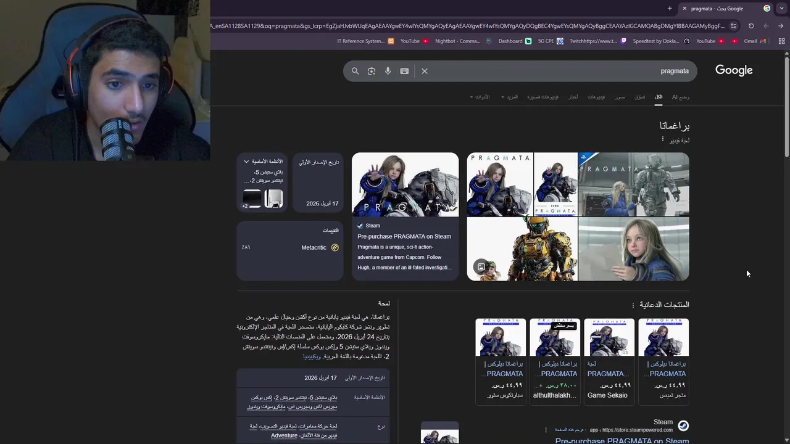
Task: Open options beside المنتجات الدعائية sponsored heading
Action: (633, 305)
